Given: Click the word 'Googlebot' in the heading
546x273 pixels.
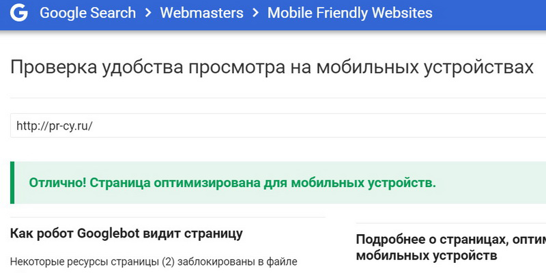Looking at the screenshot, I should (x=109, y=234).
